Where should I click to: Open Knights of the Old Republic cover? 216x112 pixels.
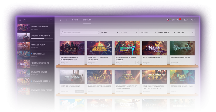tap(127, 77)
